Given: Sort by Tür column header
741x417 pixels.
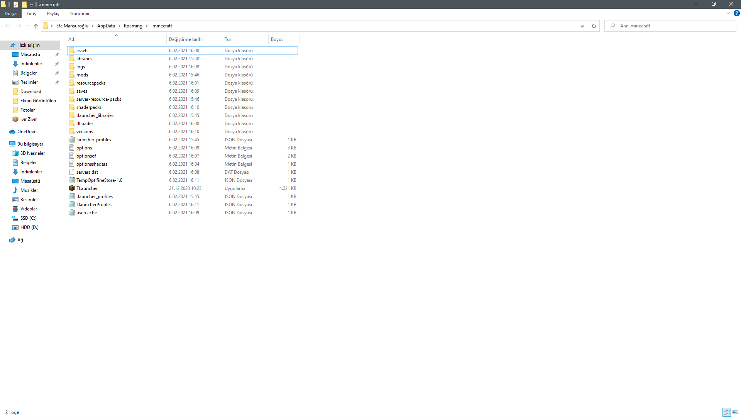Looking at the screenshot, I should [245, 39].
